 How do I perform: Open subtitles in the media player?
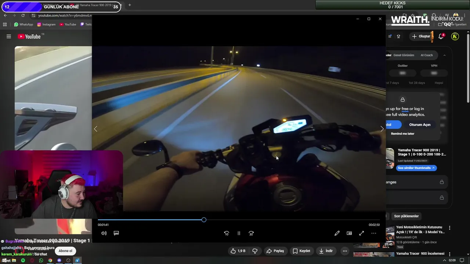pos(116,233)
